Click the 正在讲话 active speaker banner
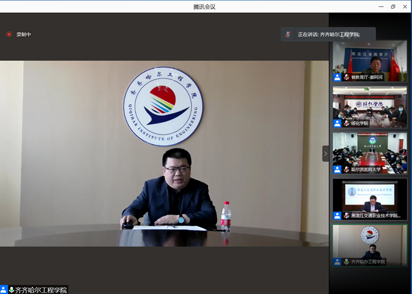The height and width of the screenshot is (294, 412). click(328, 34)
